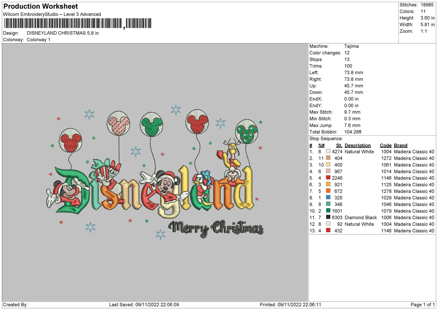Click 'Wilcom EmbroideryStudio – Level 3 Advanced' text
This screenshot has height=310, width=438.
pos(52,14)
